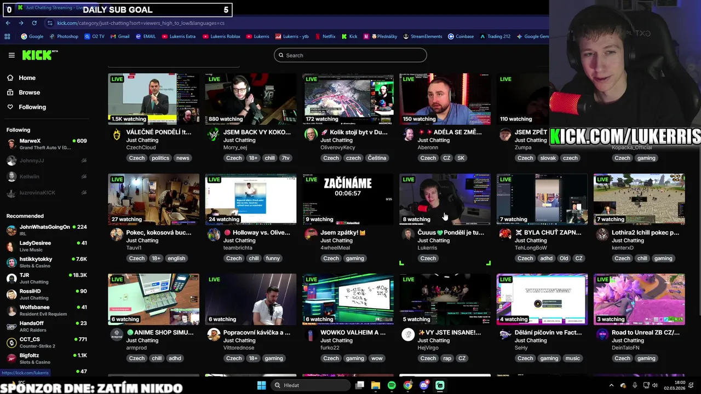Open the Holloway vs. Olive stream thumbnail
The height and width of the screenshot is (394, 701).
coord(250,199)
